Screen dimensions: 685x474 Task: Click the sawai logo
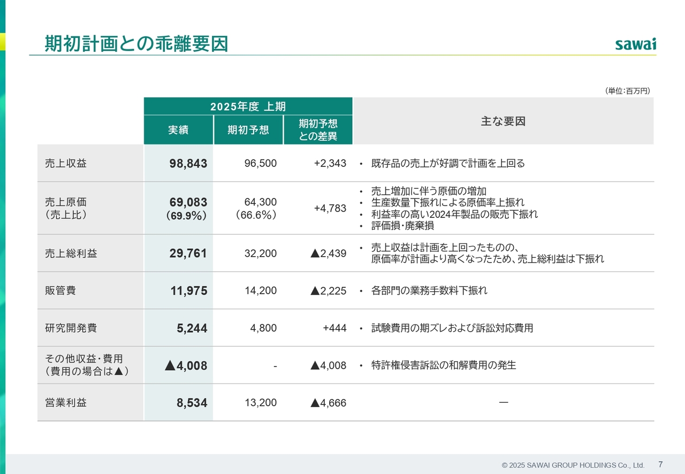point(635,44)
